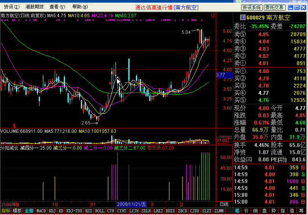Screen dimensions: 308x215
Task: Click the 减三分二:67.00 indicator label
Action: tap(130, 148)
